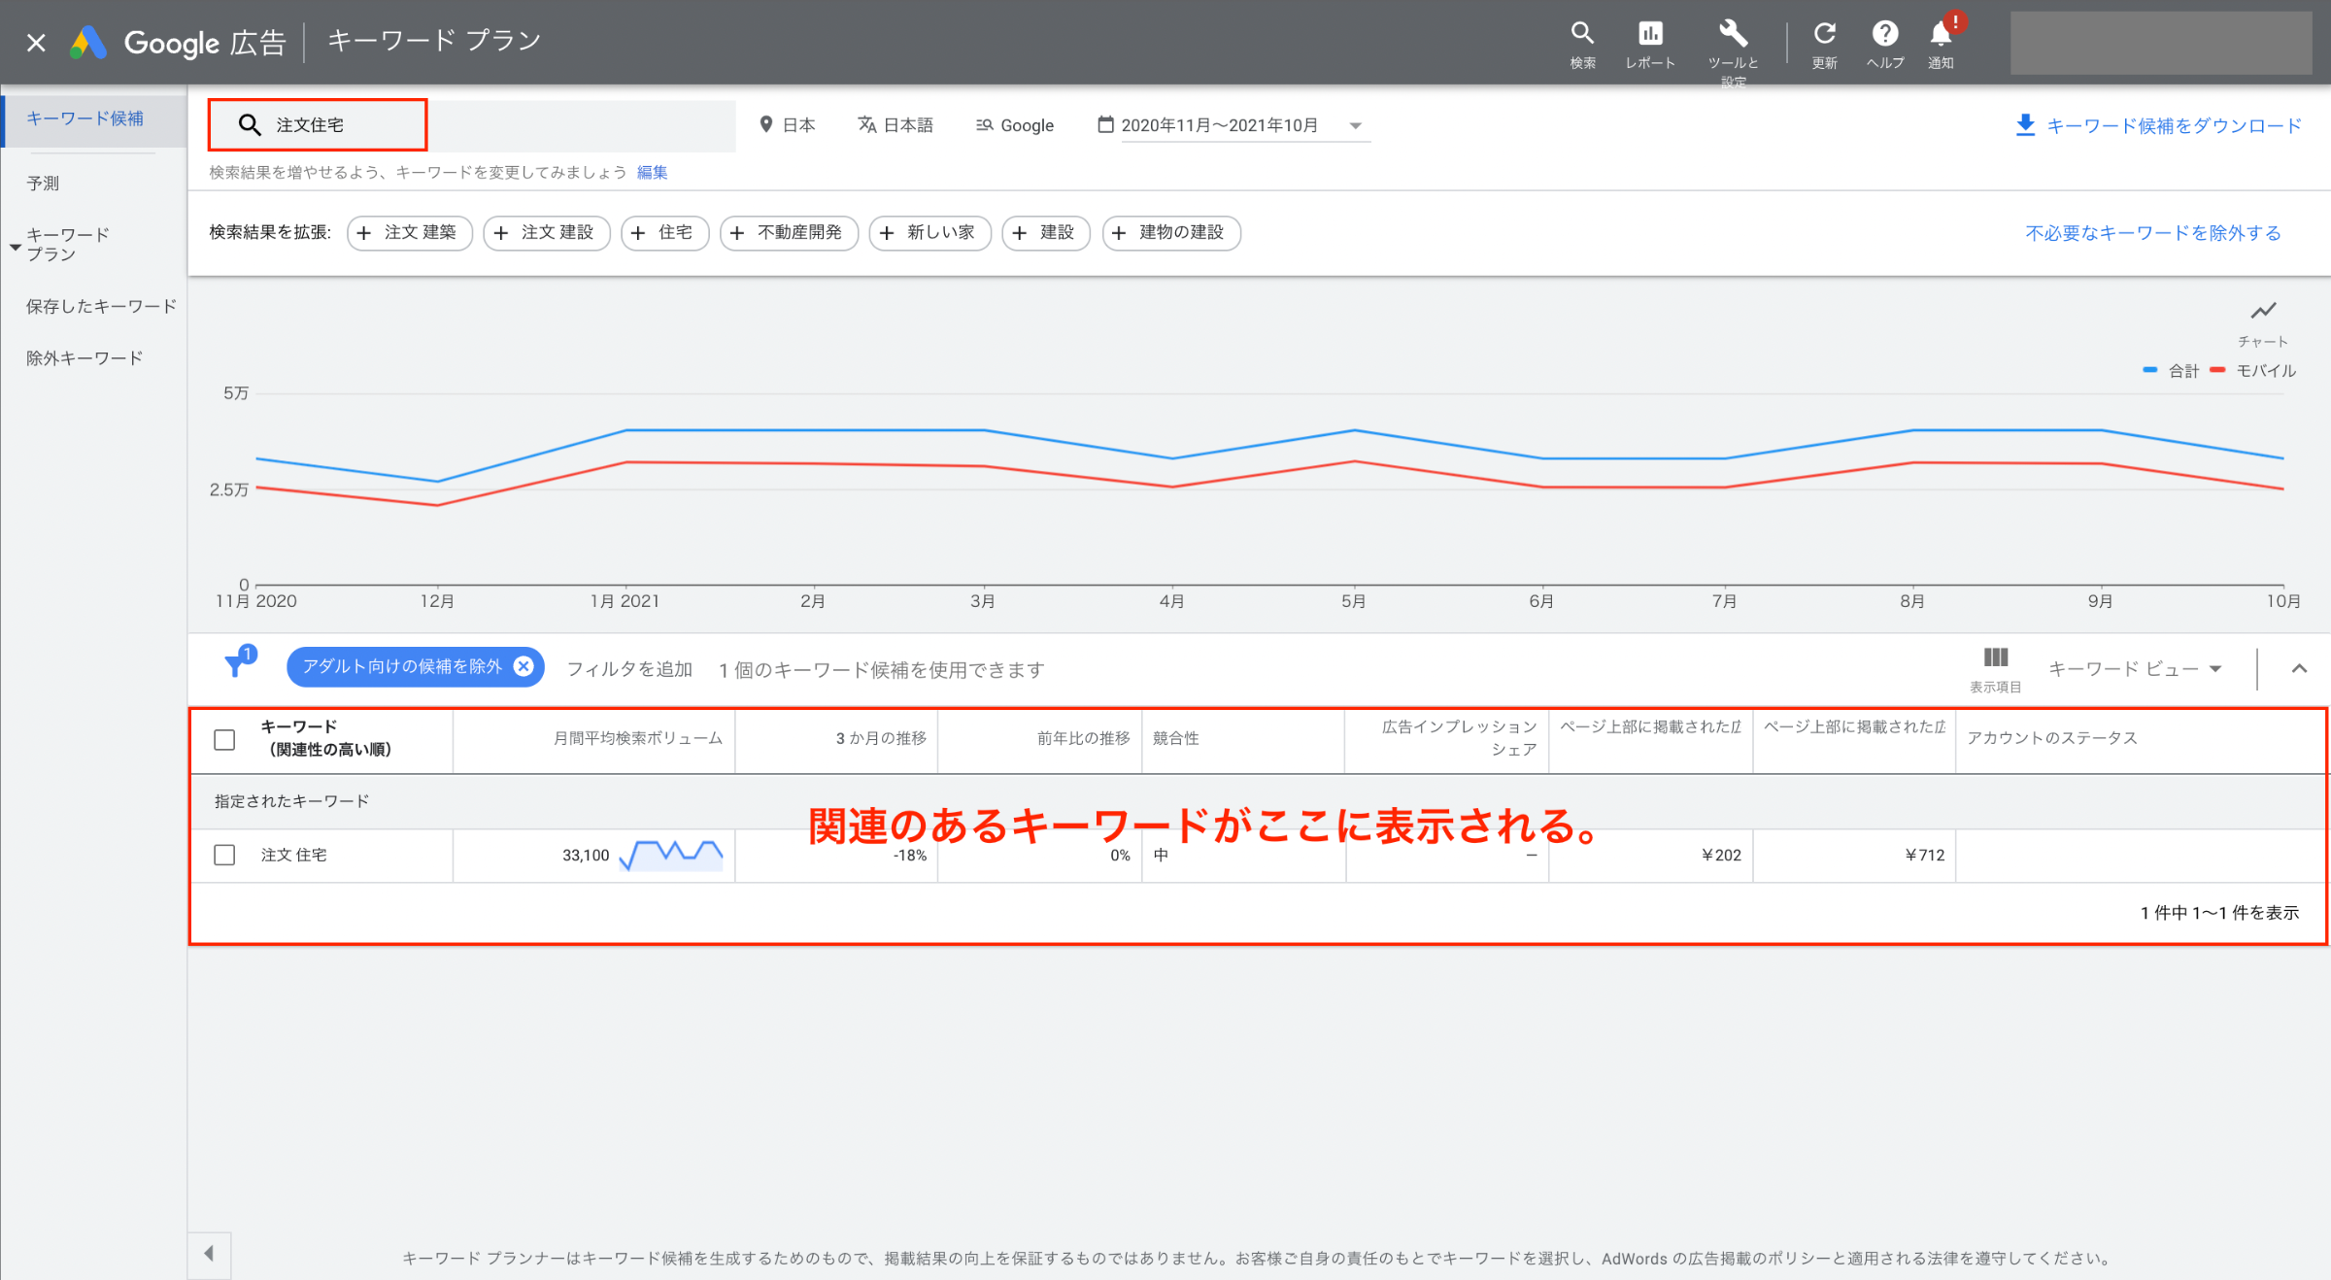Click the 編集 link

[x=652, y=172]
